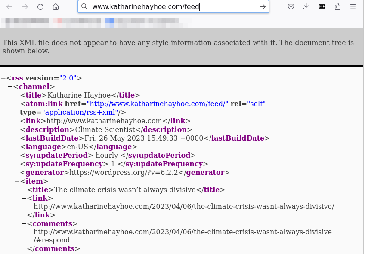Image resolution: width=365 pixels, height=254 pixels.
Task: Click the XML no style information notice
Action: (178, 47)
